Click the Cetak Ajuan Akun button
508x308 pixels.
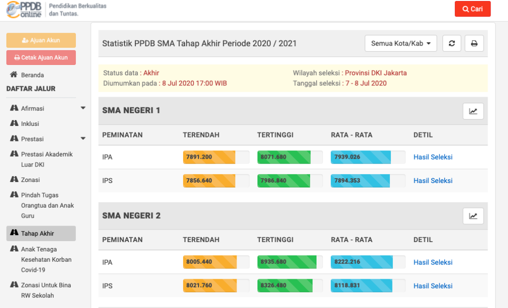click(x=41, y=58)
